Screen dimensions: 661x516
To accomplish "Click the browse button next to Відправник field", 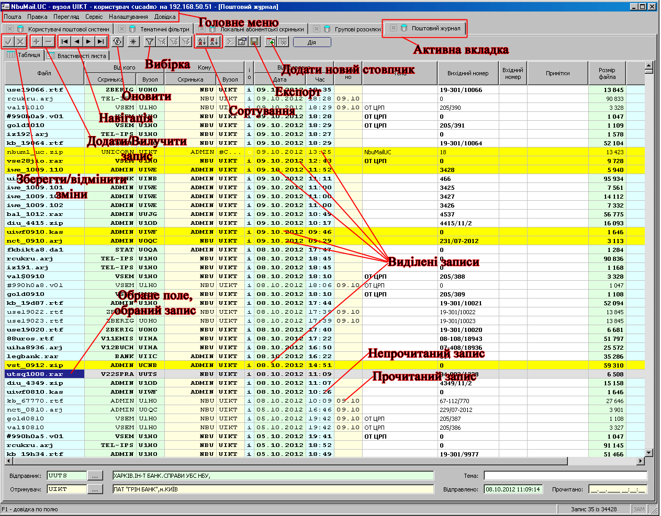I will pyautogui.click(x=95, y=476).
